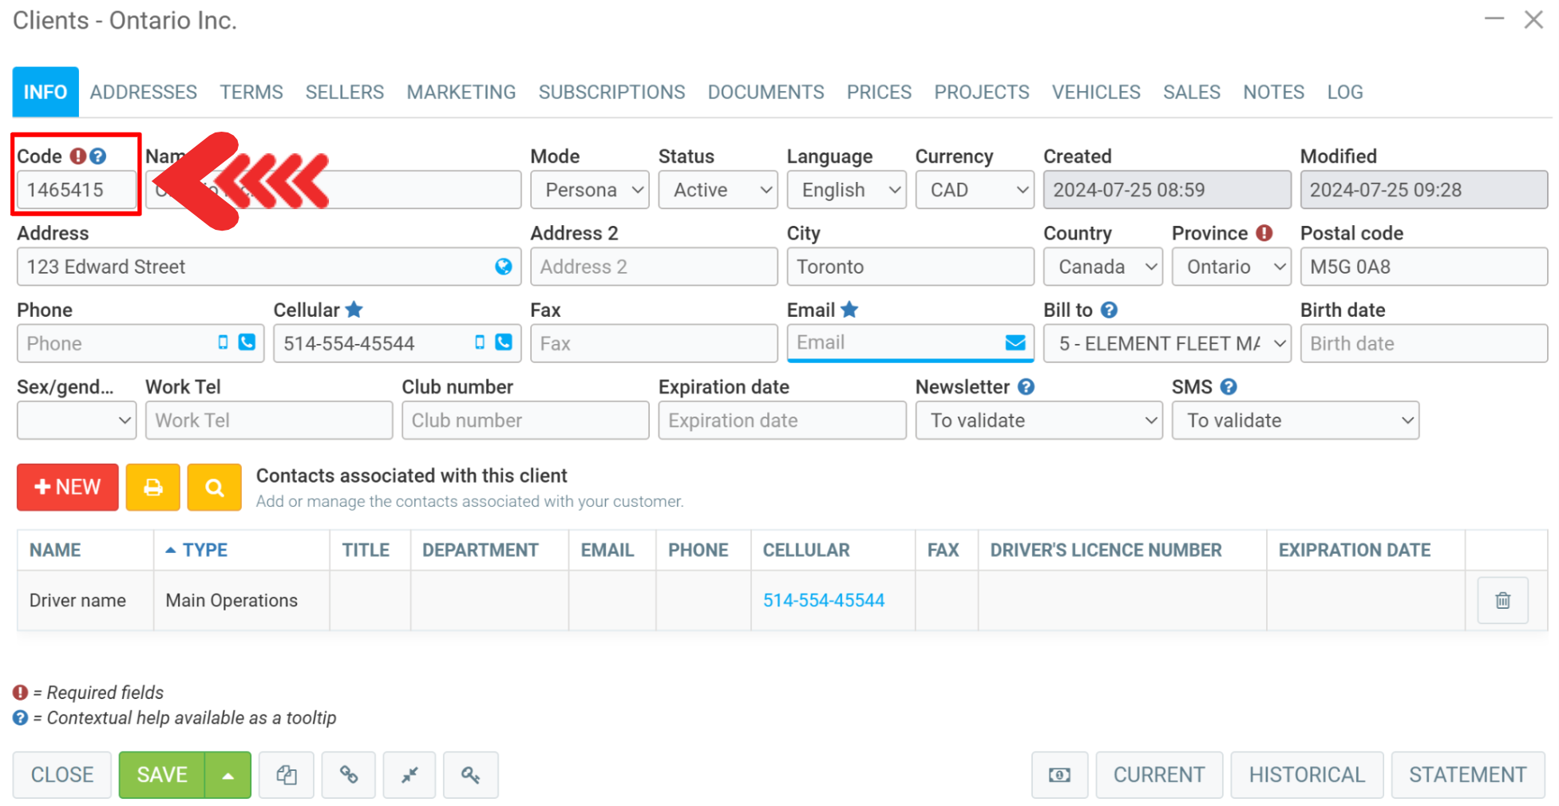Open the Province dropdown showing Ontario

(x=1231, y=267)
